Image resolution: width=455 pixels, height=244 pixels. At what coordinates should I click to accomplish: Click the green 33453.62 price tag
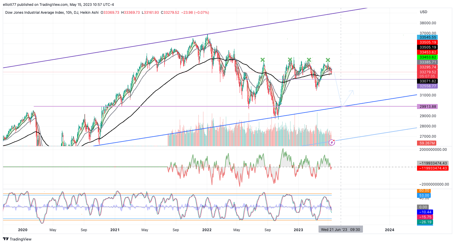[427, 57]
